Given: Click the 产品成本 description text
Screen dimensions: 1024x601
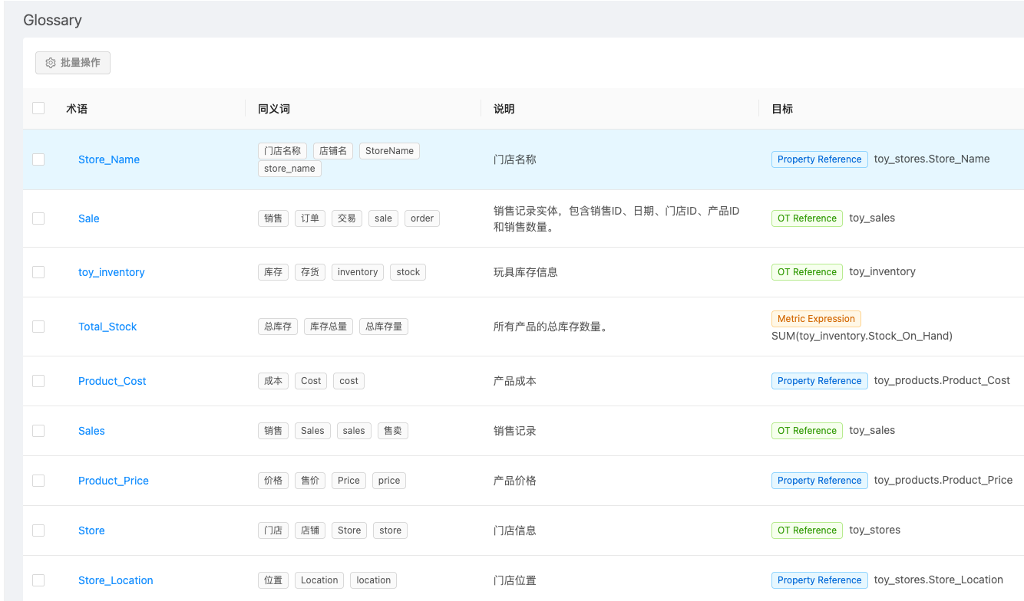Looking at the screenshot, I should click(x=515, y=381).
